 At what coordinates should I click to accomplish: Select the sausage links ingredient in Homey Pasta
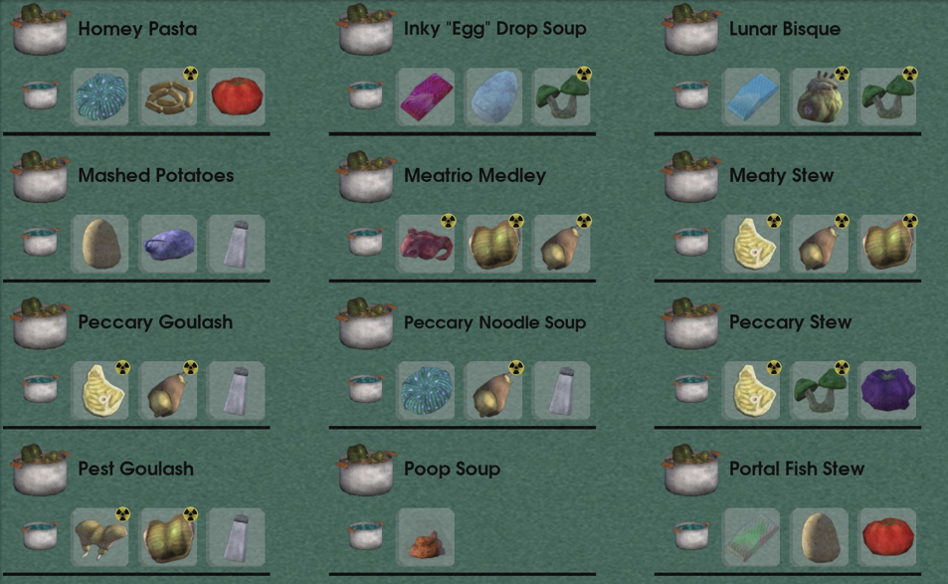point(169,97)
